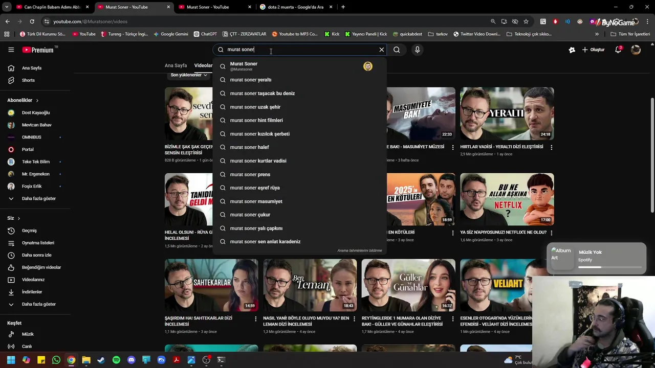Open a new browser tab

[343, 7]
